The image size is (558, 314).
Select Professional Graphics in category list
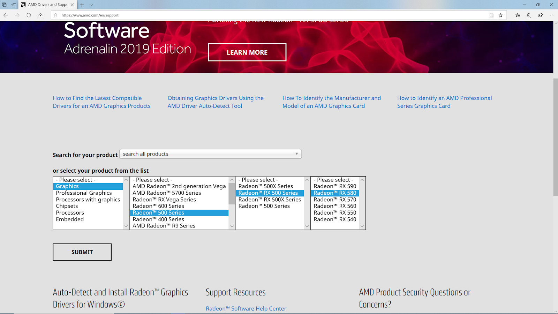[84, 193]
